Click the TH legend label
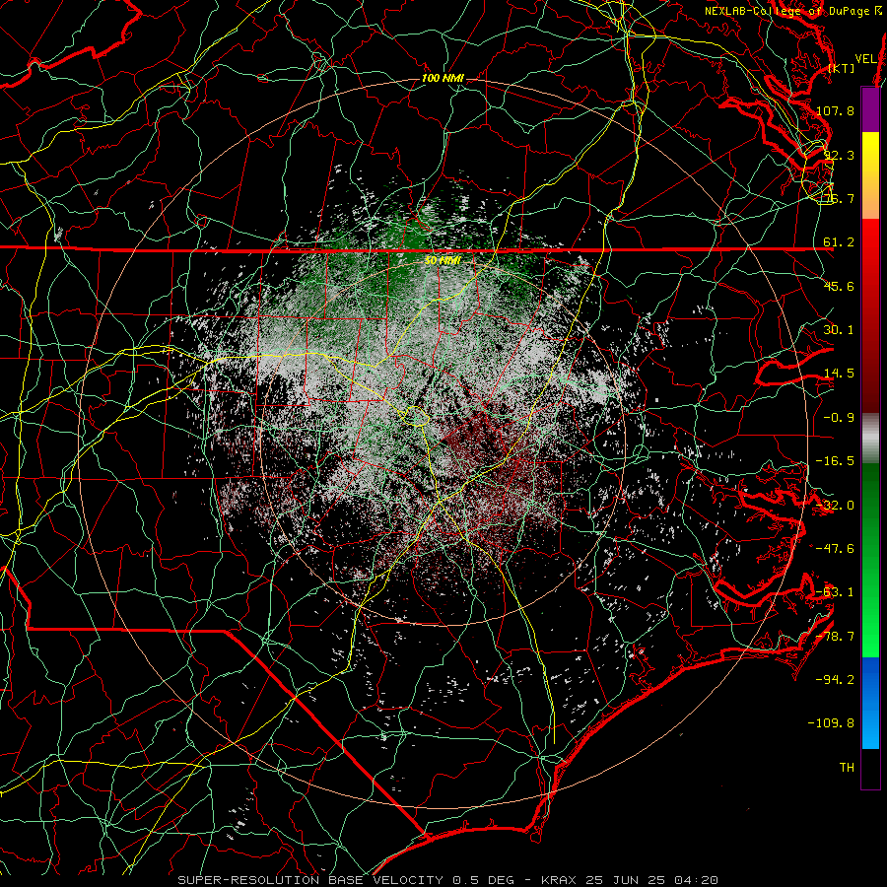Viewport: 887px width, 887px height. 847,768
